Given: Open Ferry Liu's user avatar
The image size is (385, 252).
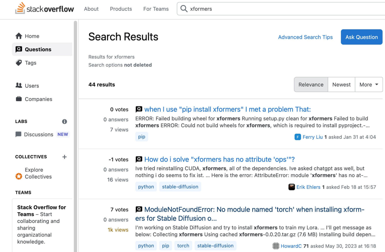Looking at the screenshot, I should (x=298, y=137).
